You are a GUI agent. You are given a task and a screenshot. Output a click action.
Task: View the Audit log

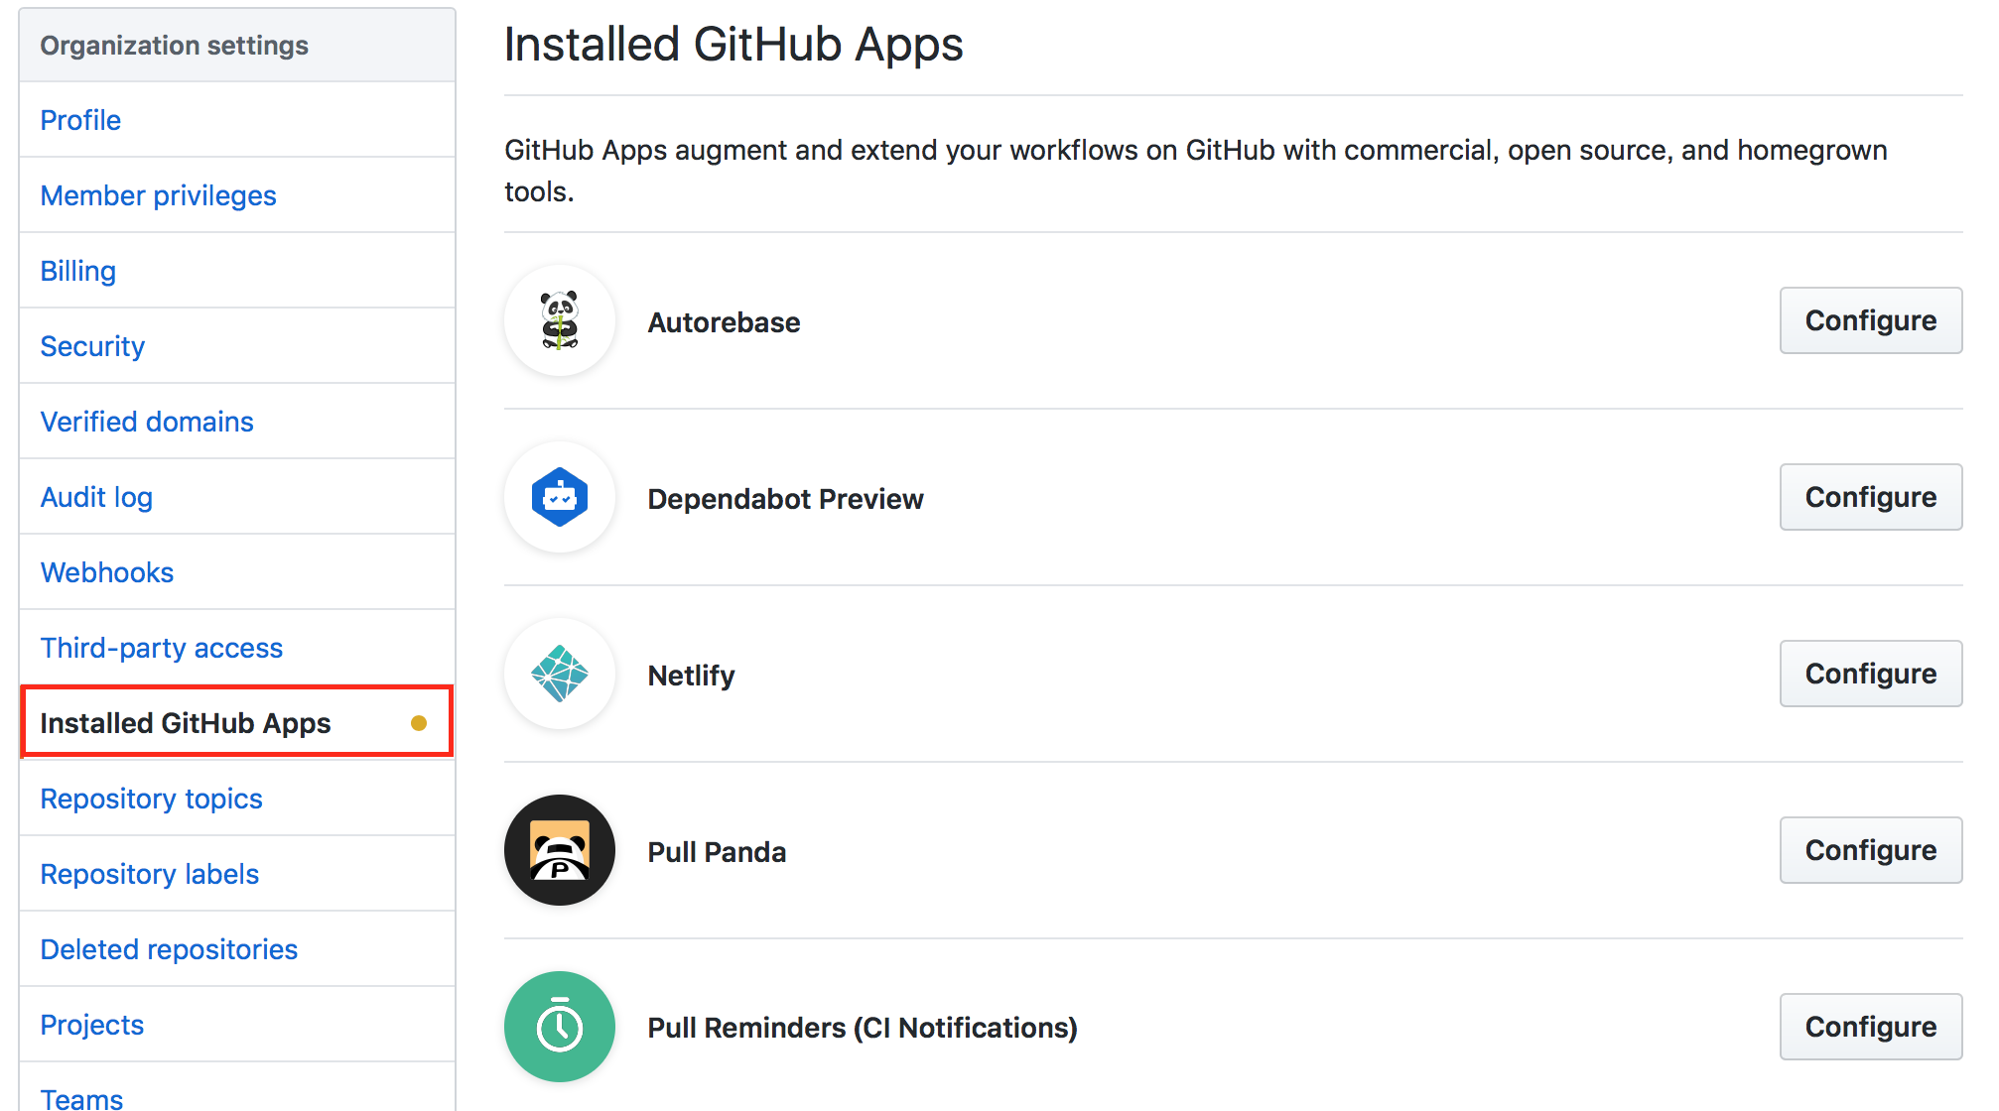pyautogui.click(x=96, y=497)
